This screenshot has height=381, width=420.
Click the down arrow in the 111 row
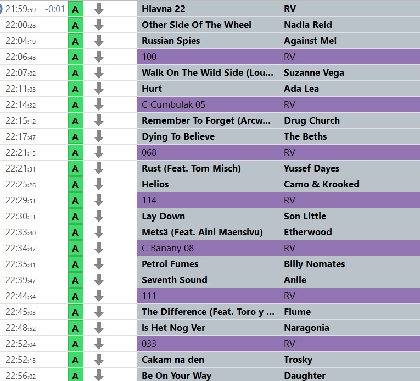pos(99,296)
